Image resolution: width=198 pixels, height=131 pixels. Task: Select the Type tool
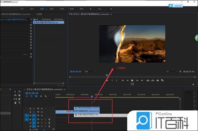click(19, 103)
